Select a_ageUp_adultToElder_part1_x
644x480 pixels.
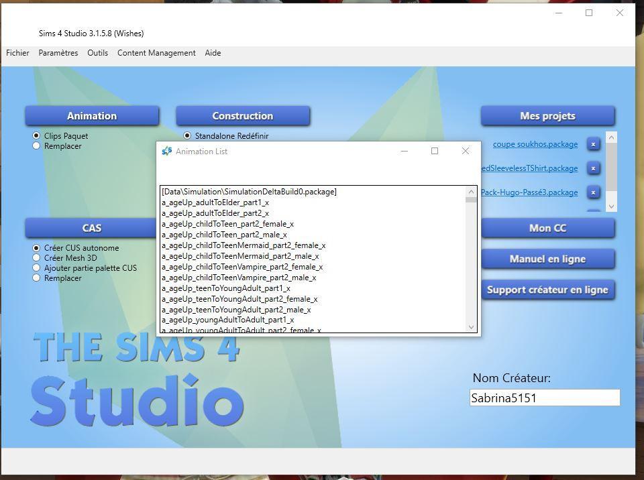tap(313, 202)
